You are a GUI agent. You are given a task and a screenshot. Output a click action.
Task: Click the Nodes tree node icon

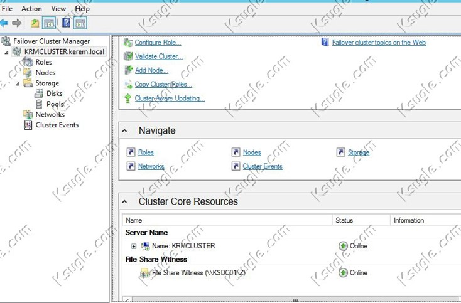[28, 73]
